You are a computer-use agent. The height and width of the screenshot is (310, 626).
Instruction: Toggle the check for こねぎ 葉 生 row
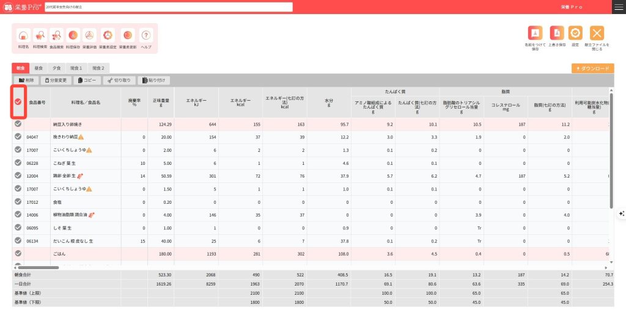click(18, 162)
